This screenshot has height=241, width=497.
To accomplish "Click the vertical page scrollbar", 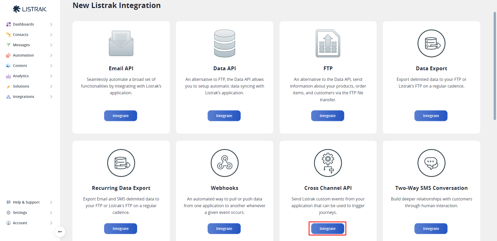I will 495,66.
